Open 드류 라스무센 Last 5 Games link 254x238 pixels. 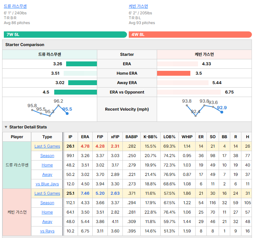click(47, 146)
